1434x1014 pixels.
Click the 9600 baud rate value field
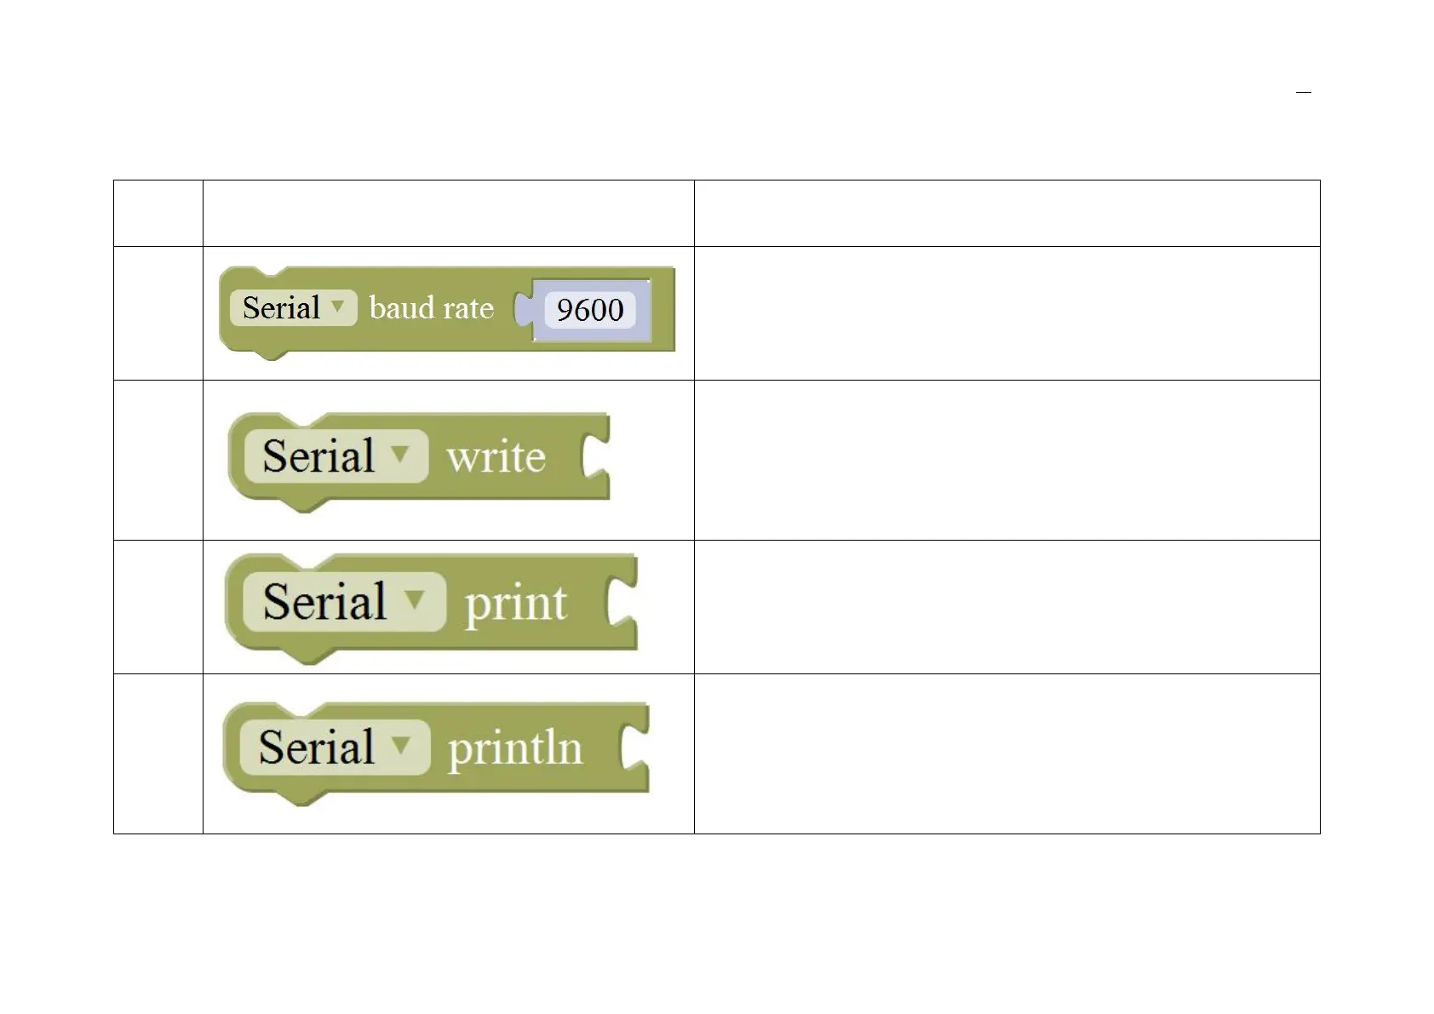(590, 309)
